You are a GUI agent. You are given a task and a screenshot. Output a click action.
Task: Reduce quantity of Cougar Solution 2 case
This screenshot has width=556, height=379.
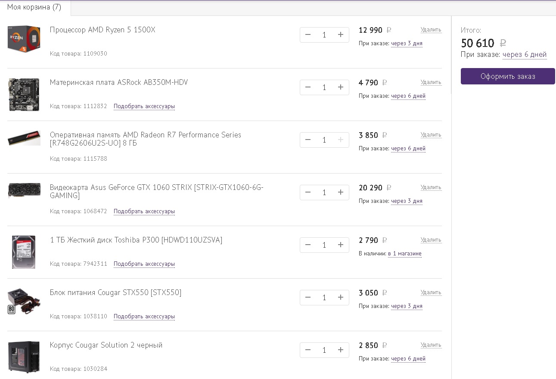[x=308, y=350]
